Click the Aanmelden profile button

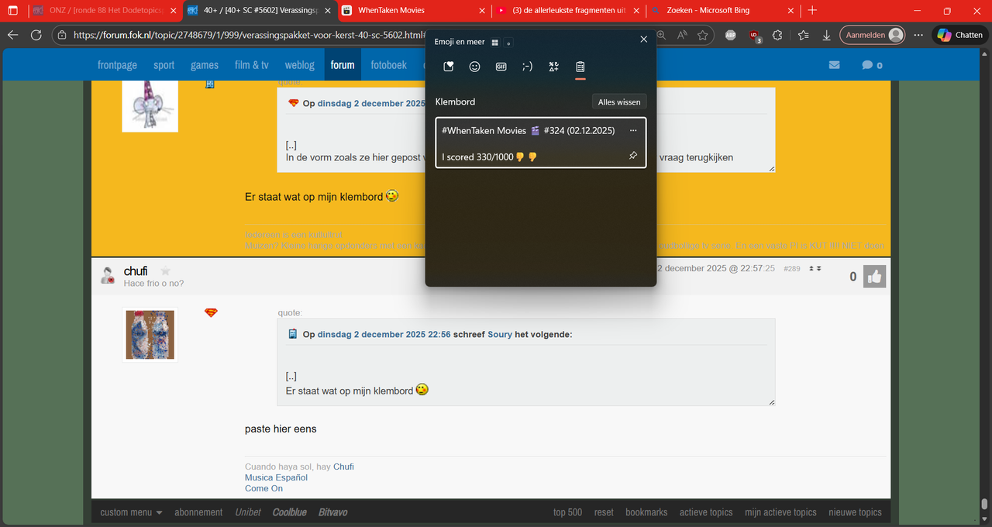pos(873,35)
